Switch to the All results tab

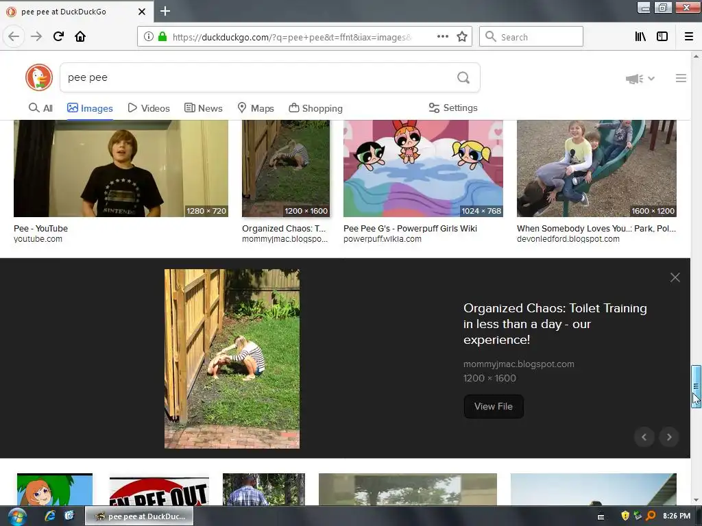40,108
